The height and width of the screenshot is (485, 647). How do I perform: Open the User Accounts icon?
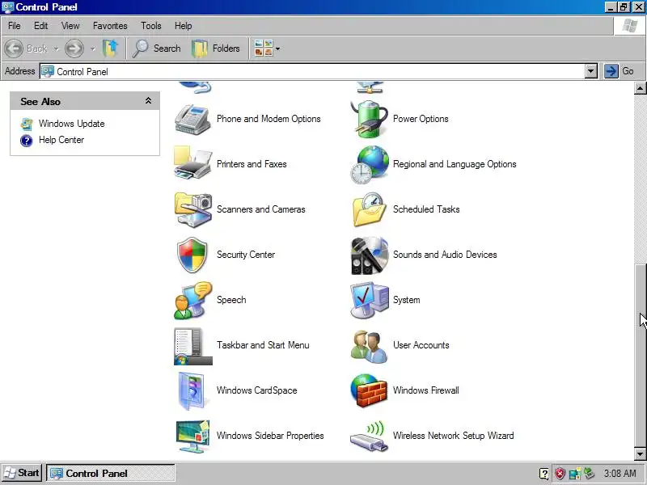coord(369,346)
